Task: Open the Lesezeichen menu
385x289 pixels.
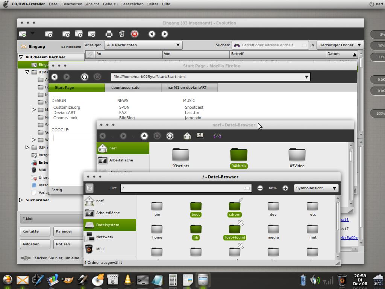Action: (x=132, y=4)
